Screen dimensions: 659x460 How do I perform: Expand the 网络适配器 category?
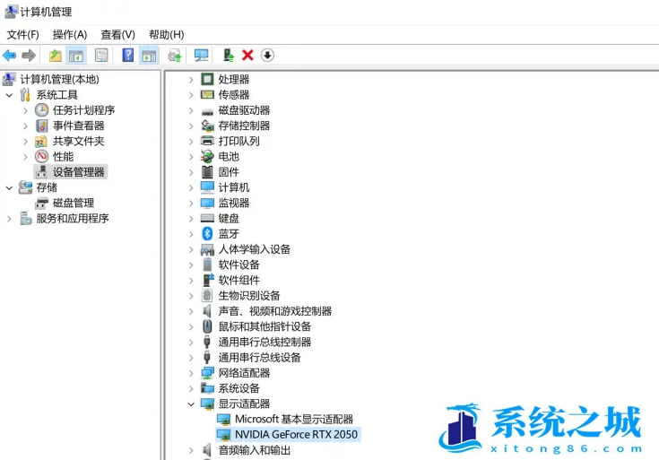tap(191, 373)
